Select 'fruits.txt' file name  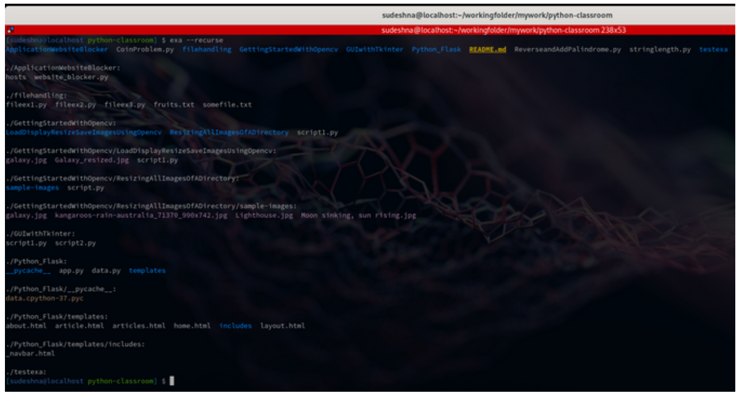(174, 105)
